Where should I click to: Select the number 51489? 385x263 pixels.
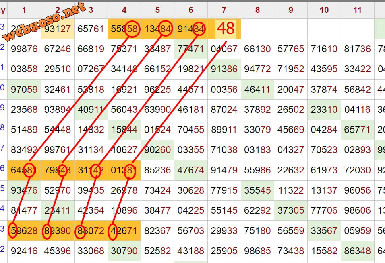(24, 130)
